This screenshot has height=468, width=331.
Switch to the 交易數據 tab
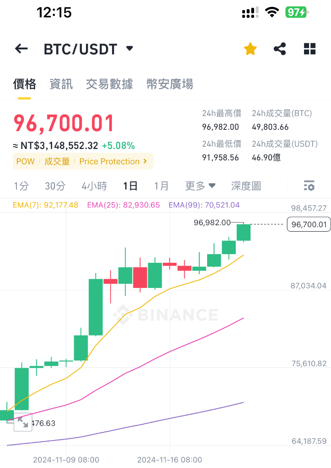tap(110, 84)
